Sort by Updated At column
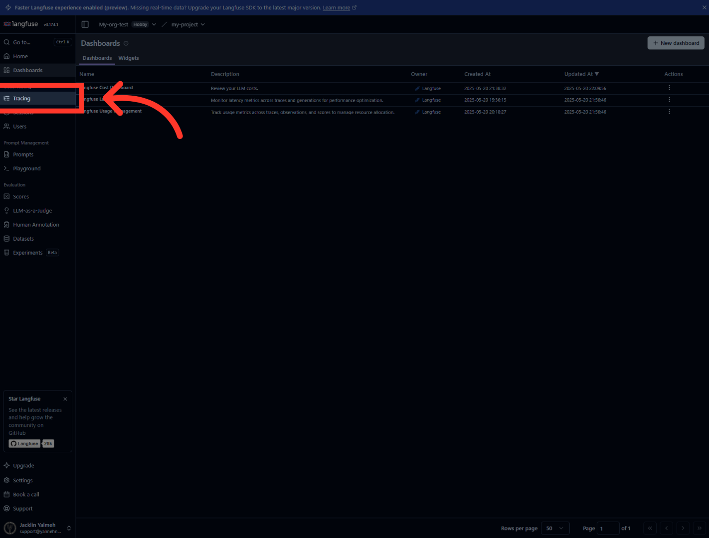Screen dimensions: 709x538 (581, 74)
